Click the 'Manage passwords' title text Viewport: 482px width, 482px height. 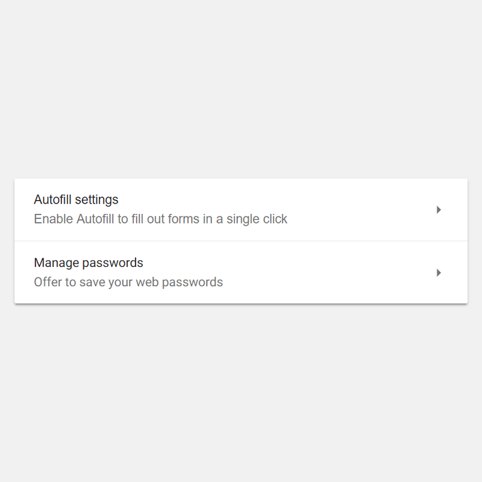point(89,263)
